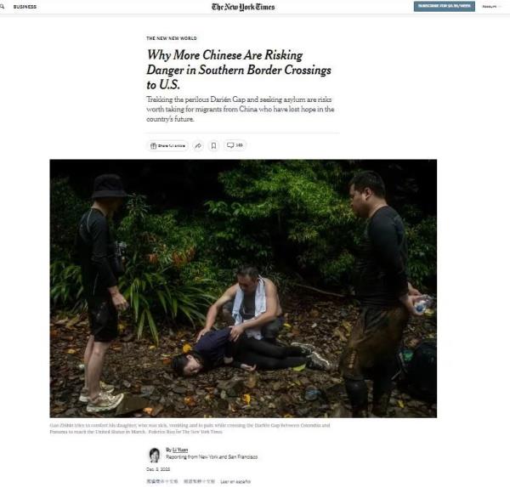
Task: Read the Simplified Chinese version
Action: click(x=162, y=481)
